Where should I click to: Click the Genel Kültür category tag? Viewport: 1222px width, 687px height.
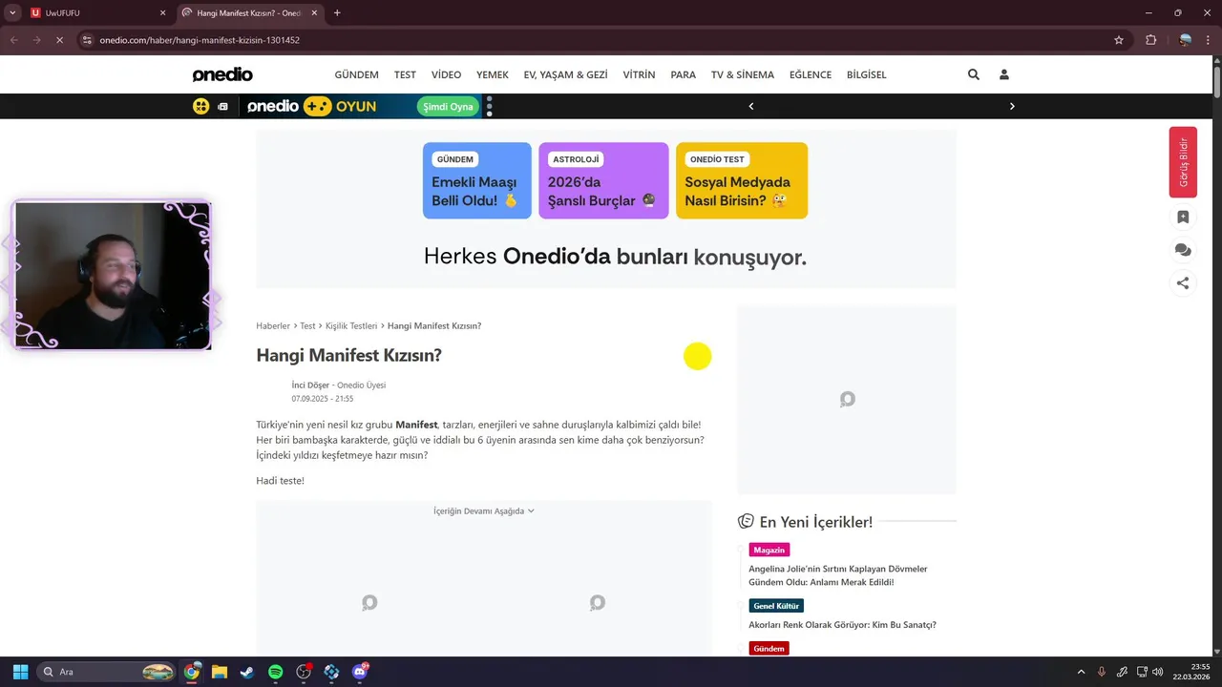(776, 606)
